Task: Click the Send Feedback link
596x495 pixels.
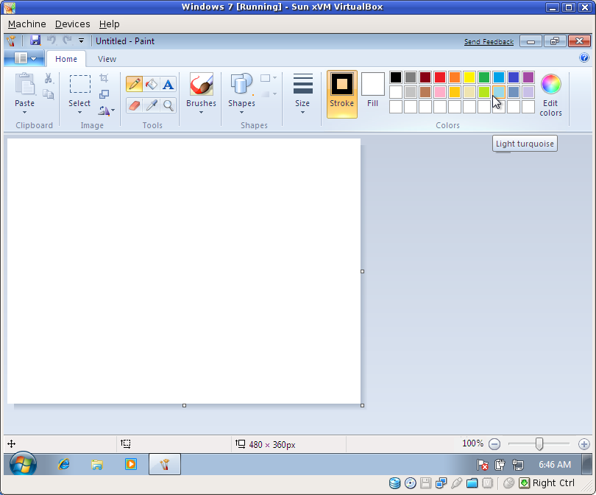Action: [x=489, y=42]
